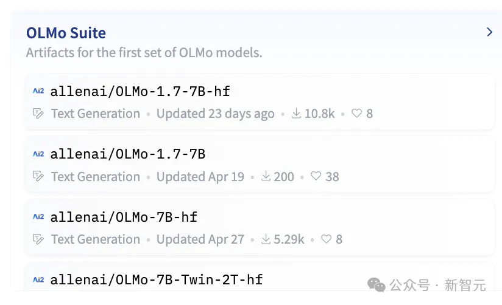Click AI2 logo beside allenai/OLMo-1.7-7B

(38, 154)
